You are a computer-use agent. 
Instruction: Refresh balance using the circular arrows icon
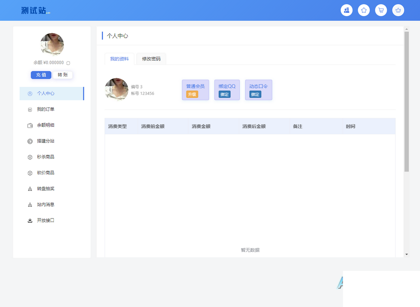point(68,63)
